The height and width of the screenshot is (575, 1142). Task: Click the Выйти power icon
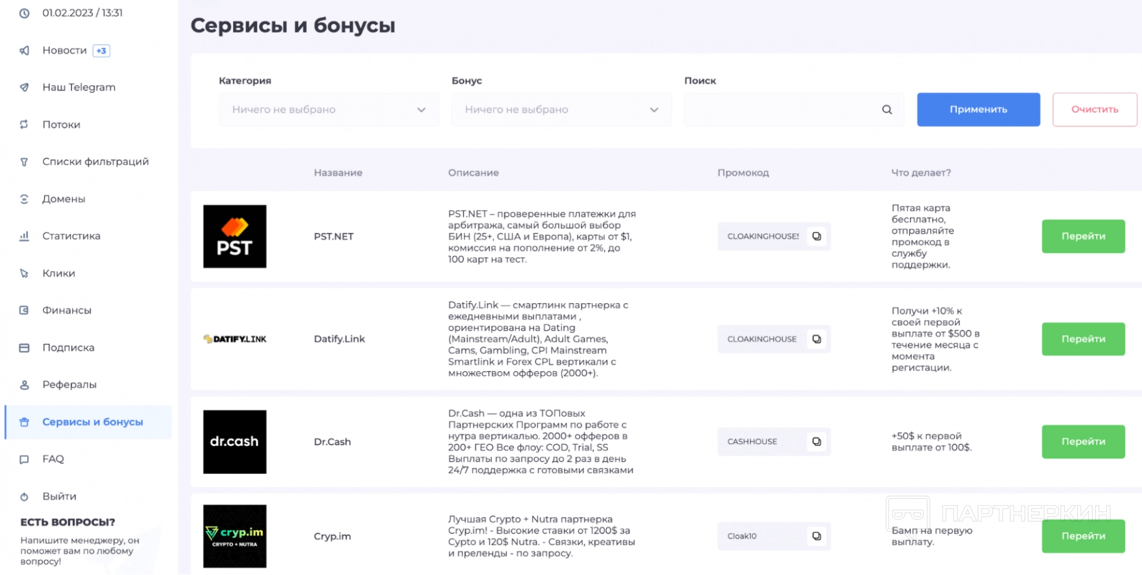[x=24, y=497]
